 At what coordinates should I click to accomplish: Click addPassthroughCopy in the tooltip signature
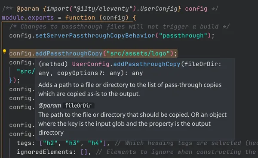pyautogui.click(x=147, y=64)
